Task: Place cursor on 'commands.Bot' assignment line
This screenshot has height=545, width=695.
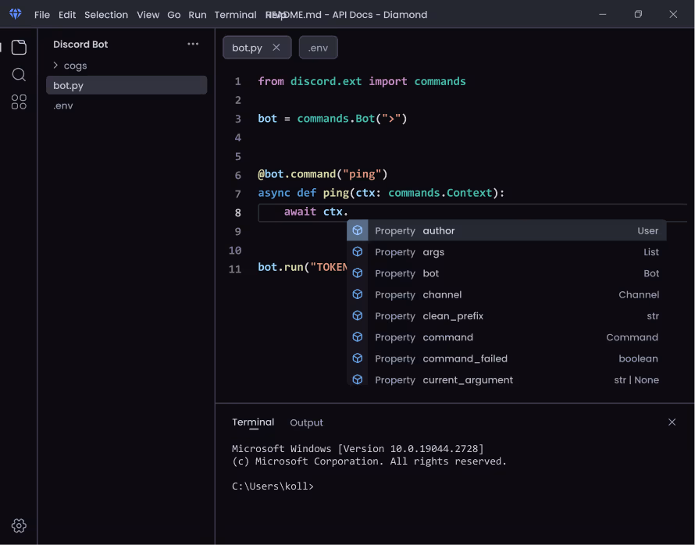Action: [x=333, y=119]
